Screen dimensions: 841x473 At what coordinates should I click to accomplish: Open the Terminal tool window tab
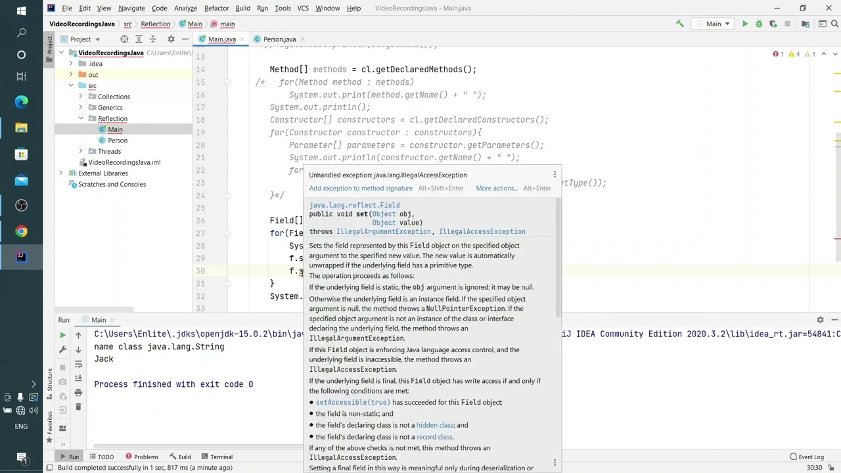point(216,457)
